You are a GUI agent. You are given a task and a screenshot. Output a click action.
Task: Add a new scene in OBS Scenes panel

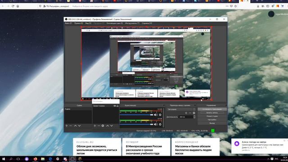click(x=67, y=126)
